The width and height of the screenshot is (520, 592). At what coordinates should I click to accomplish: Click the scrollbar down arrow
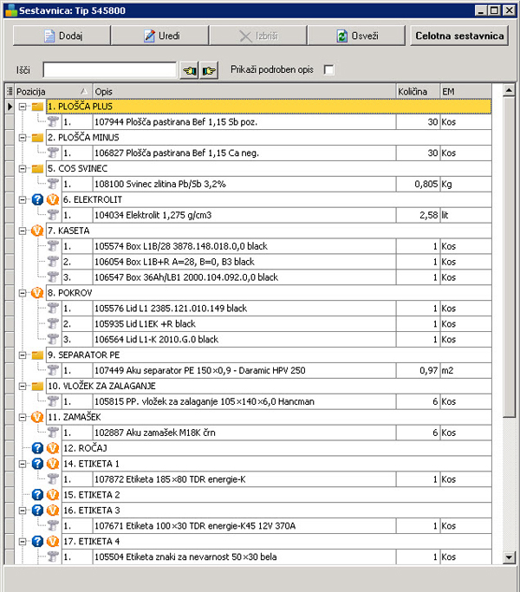(x=509, y=556)
